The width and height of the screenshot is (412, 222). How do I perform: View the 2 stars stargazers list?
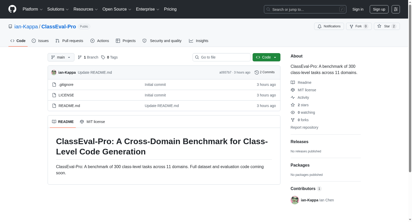coord(300,105)
